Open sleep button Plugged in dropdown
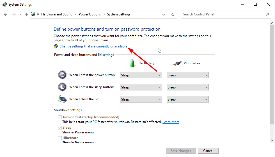The image size is (275, 157). 187,87
